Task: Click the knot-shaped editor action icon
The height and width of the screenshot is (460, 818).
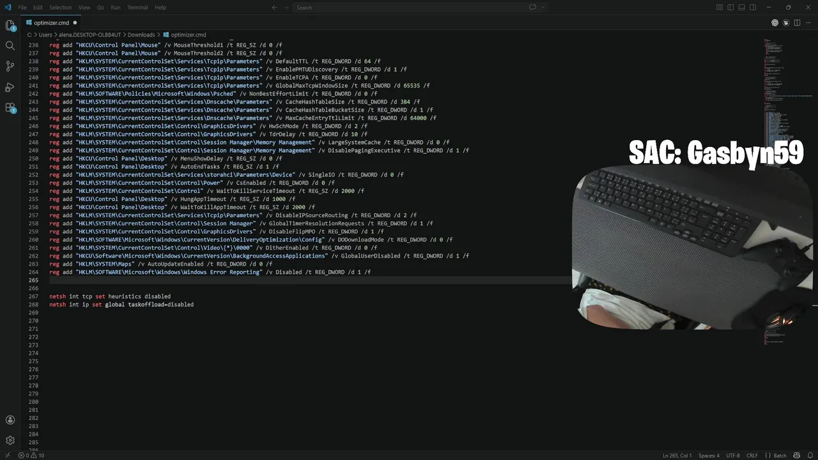Action: coord(775,22)
